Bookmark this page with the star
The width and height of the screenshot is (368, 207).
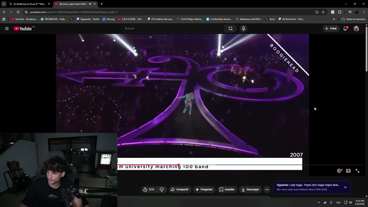pyautogui.click(x=323, y=12)
